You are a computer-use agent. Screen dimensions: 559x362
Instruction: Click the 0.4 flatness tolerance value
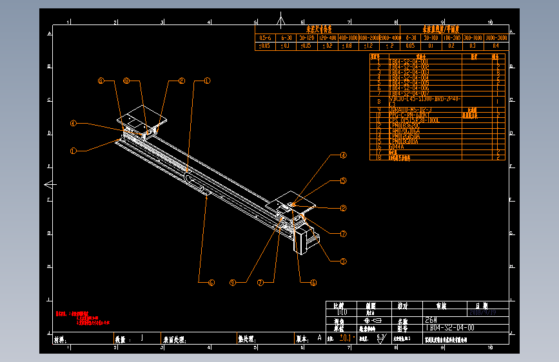tap(496, 46)
